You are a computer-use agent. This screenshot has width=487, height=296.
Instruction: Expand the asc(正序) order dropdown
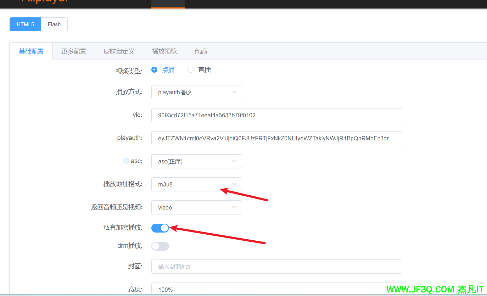(x=196, y=161)
